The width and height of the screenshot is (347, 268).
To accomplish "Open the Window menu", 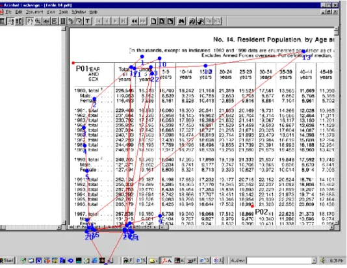I will (79, 12).
